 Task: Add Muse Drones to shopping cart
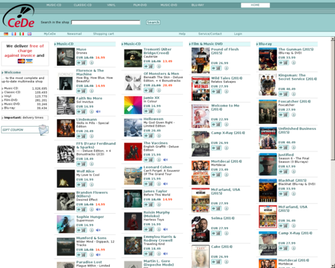pos(82,63)
